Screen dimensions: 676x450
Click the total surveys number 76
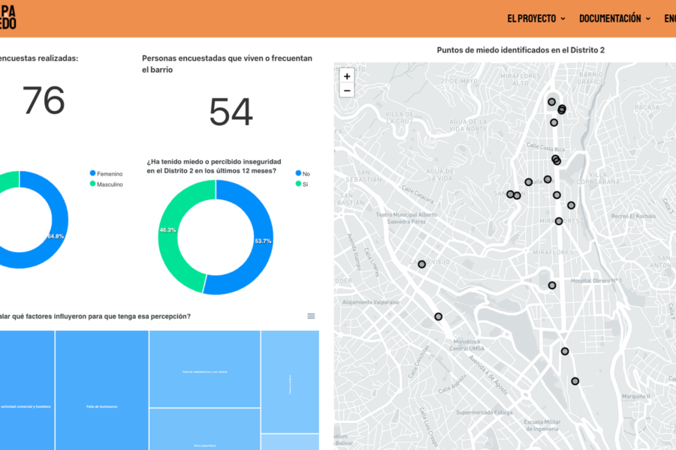pos(44,100)
